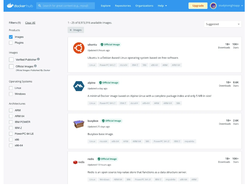Click the Alpine blue mountain logo
Image resolution: width=247 pixels, height=186 pixels.
point(78,86)
